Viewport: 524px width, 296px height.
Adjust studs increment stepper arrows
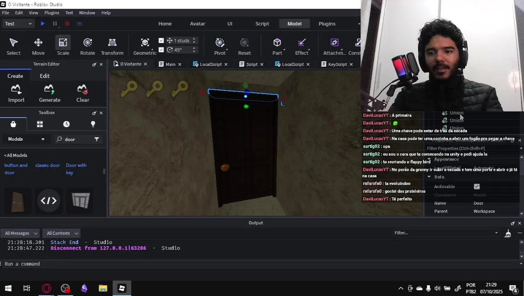tap(194, 41)
